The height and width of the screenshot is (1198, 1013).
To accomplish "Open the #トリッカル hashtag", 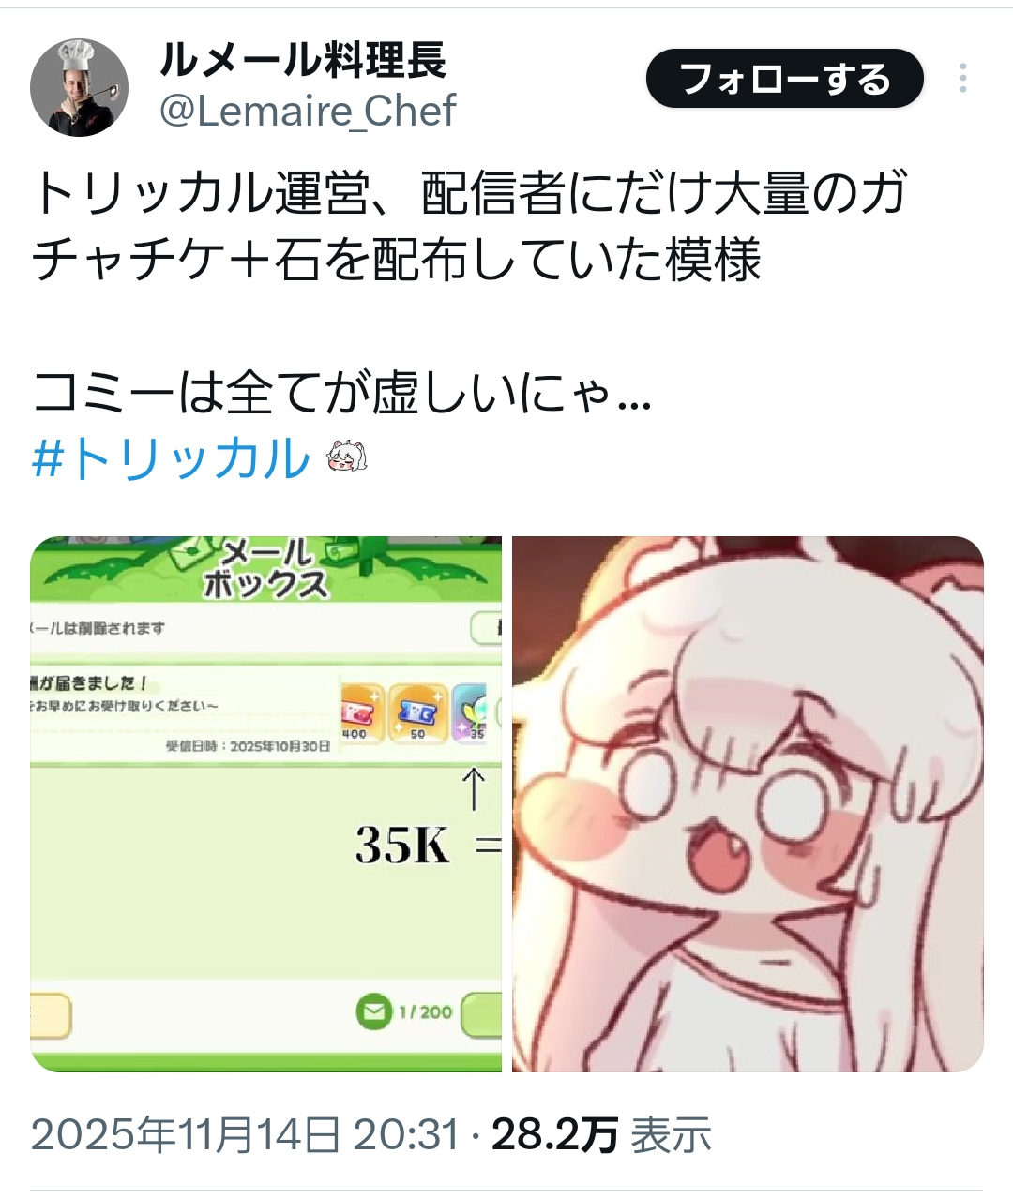I will [171, 458].
